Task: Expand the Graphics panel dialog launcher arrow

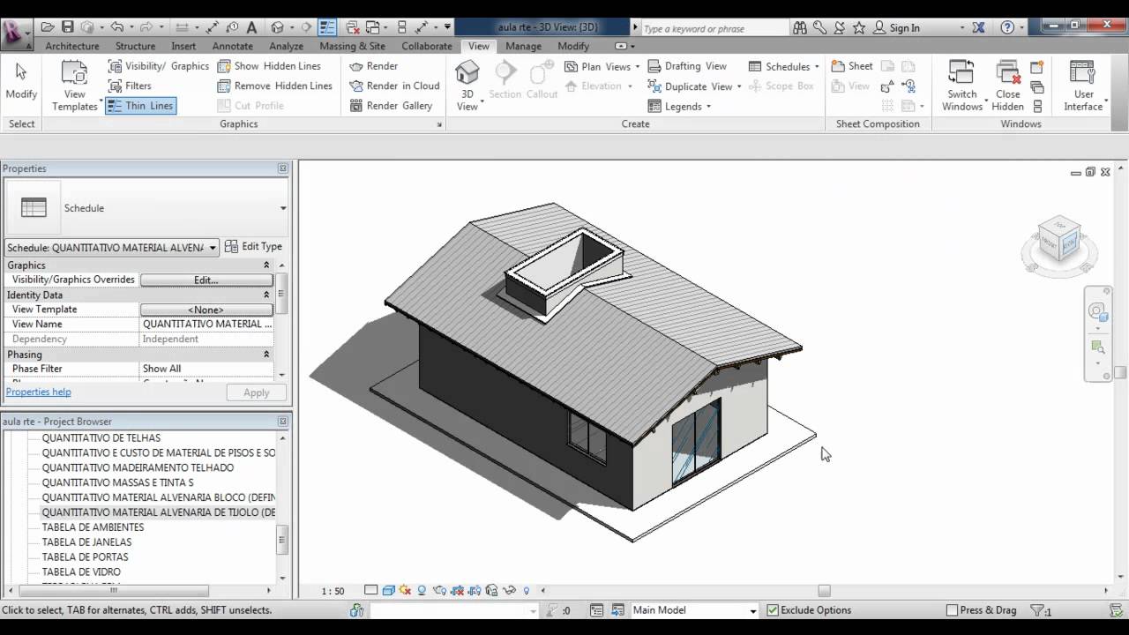Action: pyautogui.click(x=439, y=124)
